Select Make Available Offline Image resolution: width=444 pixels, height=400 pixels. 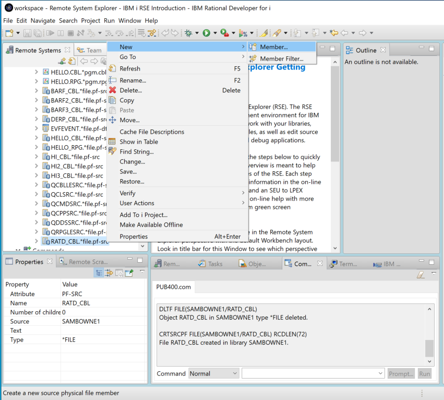(177, 225)
